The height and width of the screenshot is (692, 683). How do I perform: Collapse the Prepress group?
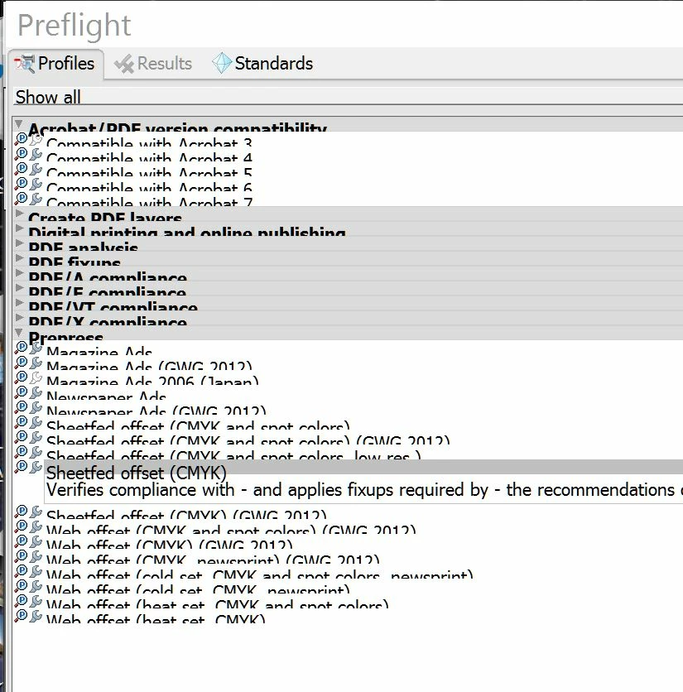tap(18, 332)
